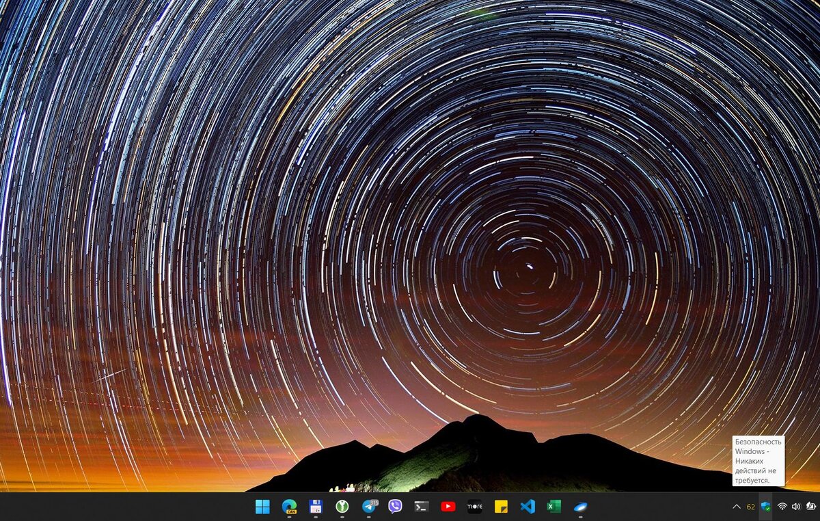The width and height of the screenshot is (820, 521).
Task: Click the temperature reading 62 in tray
Action: tap(751, 507)
